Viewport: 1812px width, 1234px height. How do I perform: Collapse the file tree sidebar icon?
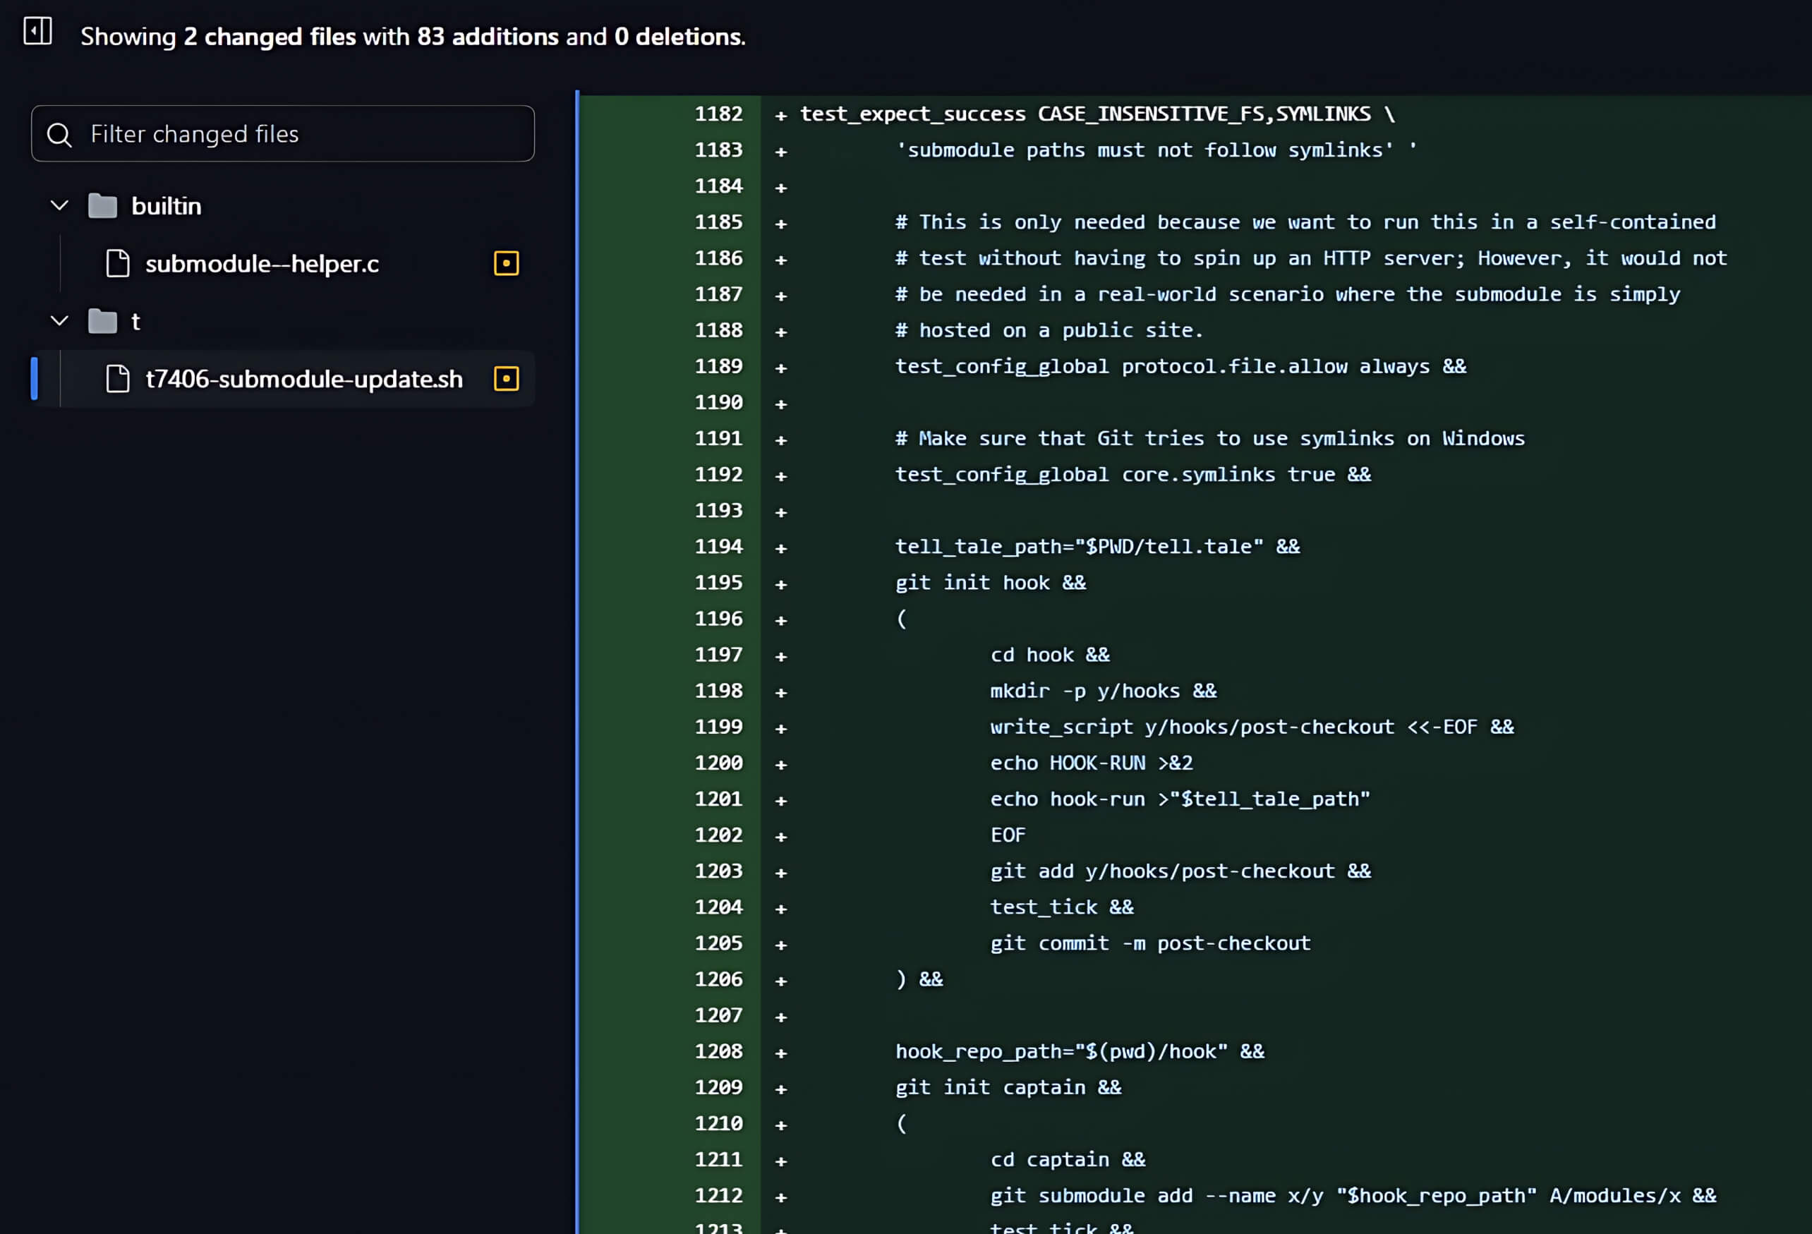[x=37, y=31]
